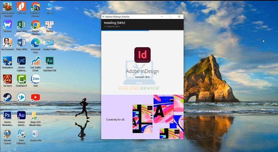Launch Camtasia 9 from the desktop
278x152 pixels.
(x=21, y=79)
